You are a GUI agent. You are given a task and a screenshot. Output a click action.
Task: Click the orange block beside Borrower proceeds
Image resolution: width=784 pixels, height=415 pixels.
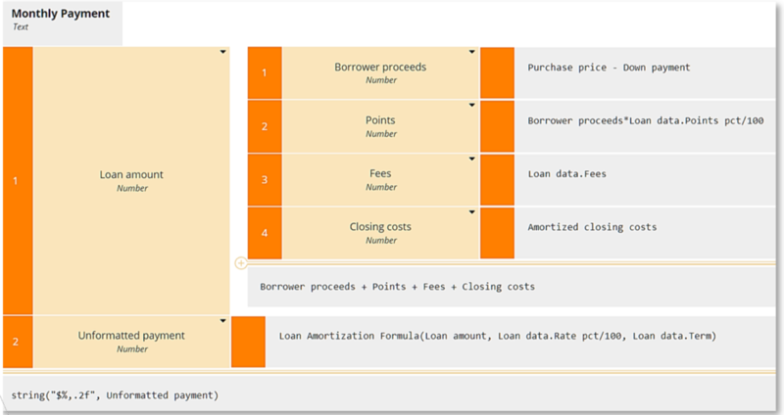[497, 72]
